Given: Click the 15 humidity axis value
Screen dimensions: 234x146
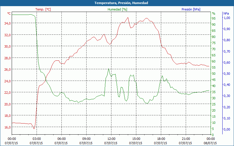Looking at the screenshot, I should click(214, 117).
